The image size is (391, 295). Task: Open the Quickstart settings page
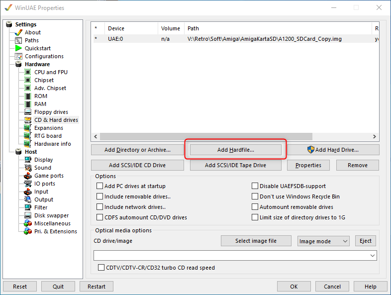click(x=38, y=48)
